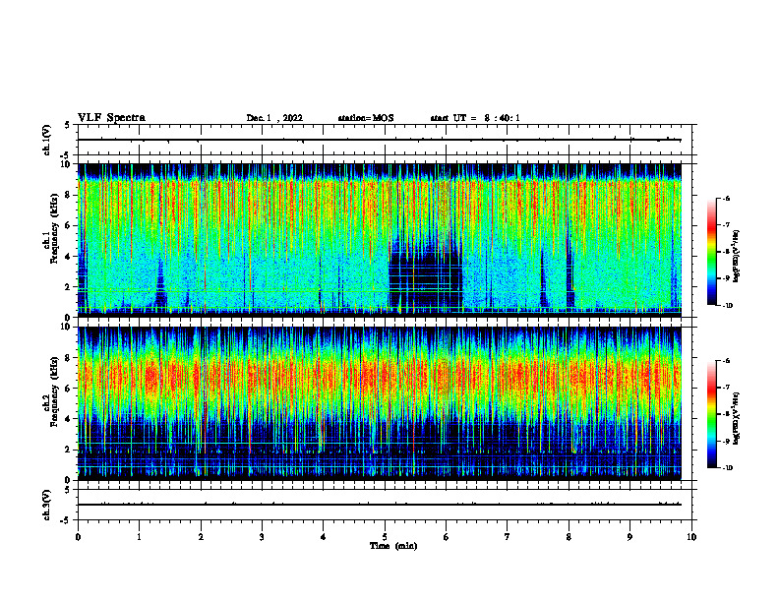Click time axis tick label "3"
The width and height of the screenshot is (779, 602).
tap(262, 537)
